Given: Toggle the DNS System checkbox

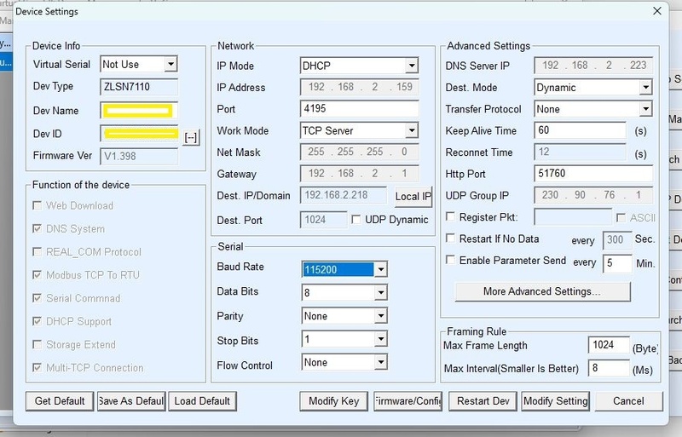Looking at the screenshot, I should pyautogui.click(x=38, y=228).
